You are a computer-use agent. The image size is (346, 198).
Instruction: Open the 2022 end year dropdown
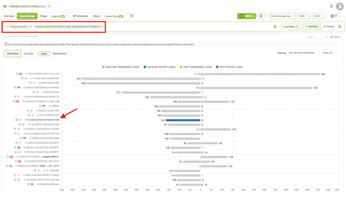[318, 16]
